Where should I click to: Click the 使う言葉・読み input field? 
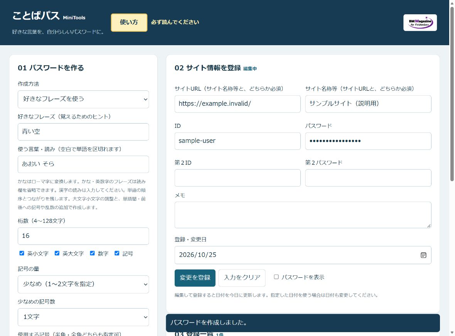point(83,164)
